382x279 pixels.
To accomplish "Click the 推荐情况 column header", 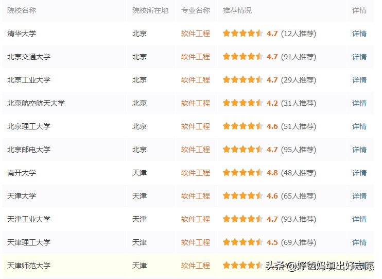I will [x=237, y=10].
